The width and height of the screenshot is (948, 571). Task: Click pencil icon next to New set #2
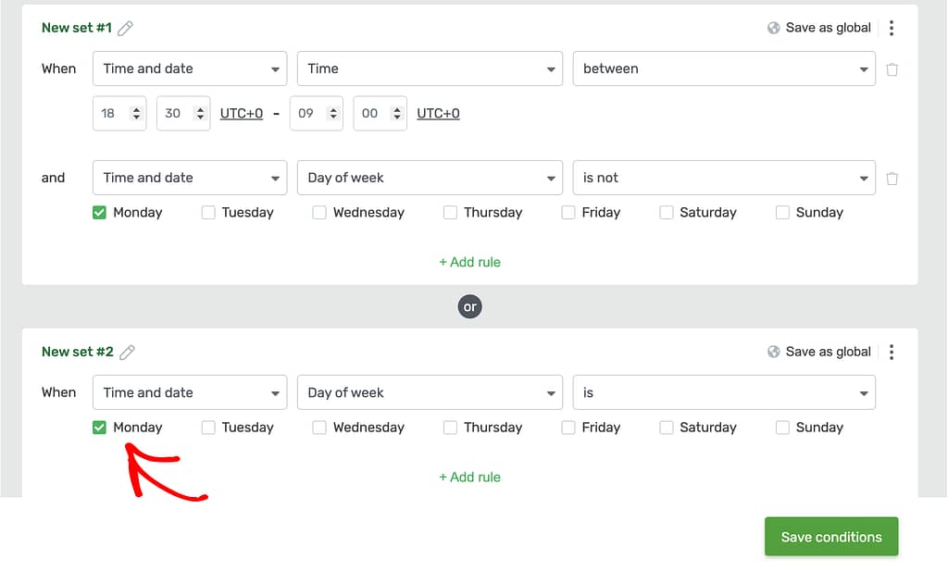coord(128,352)
